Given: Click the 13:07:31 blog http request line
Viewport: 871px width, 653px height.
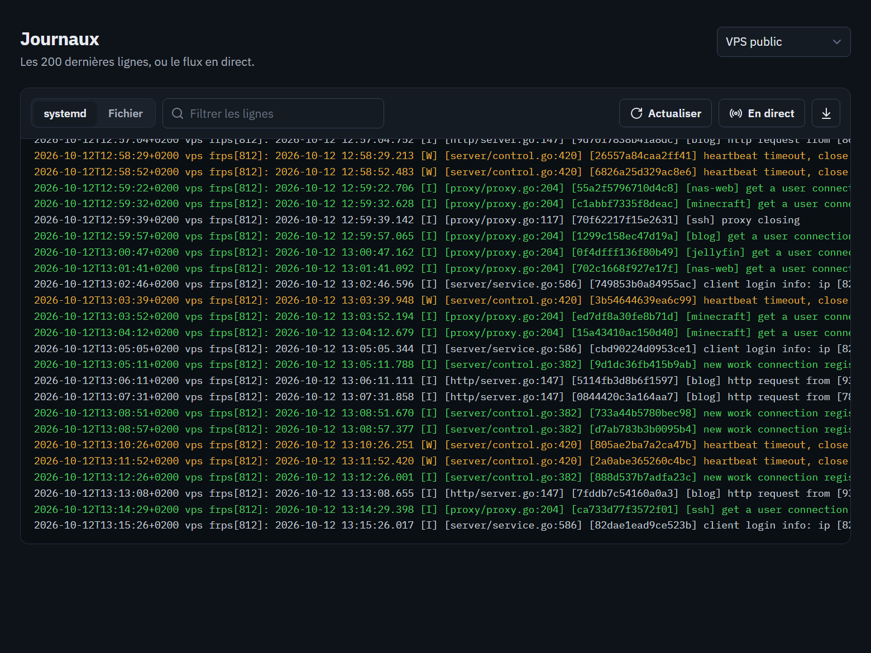Looking at the screenshot, I should coord(441,397).
